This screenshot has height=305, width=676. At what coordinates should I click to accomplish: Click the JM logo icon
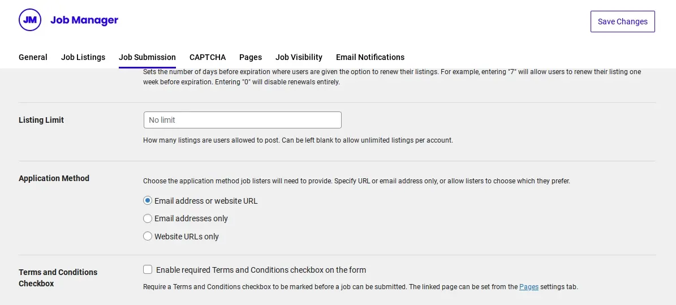click(30, 20)
